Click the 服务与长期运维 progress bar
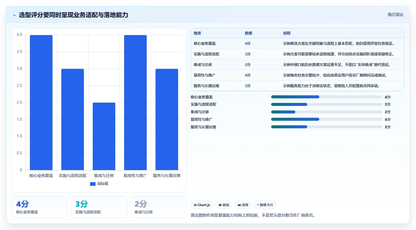Image resolution: width=416 pixels, height=230 pixels. click(x=327, y=127)
